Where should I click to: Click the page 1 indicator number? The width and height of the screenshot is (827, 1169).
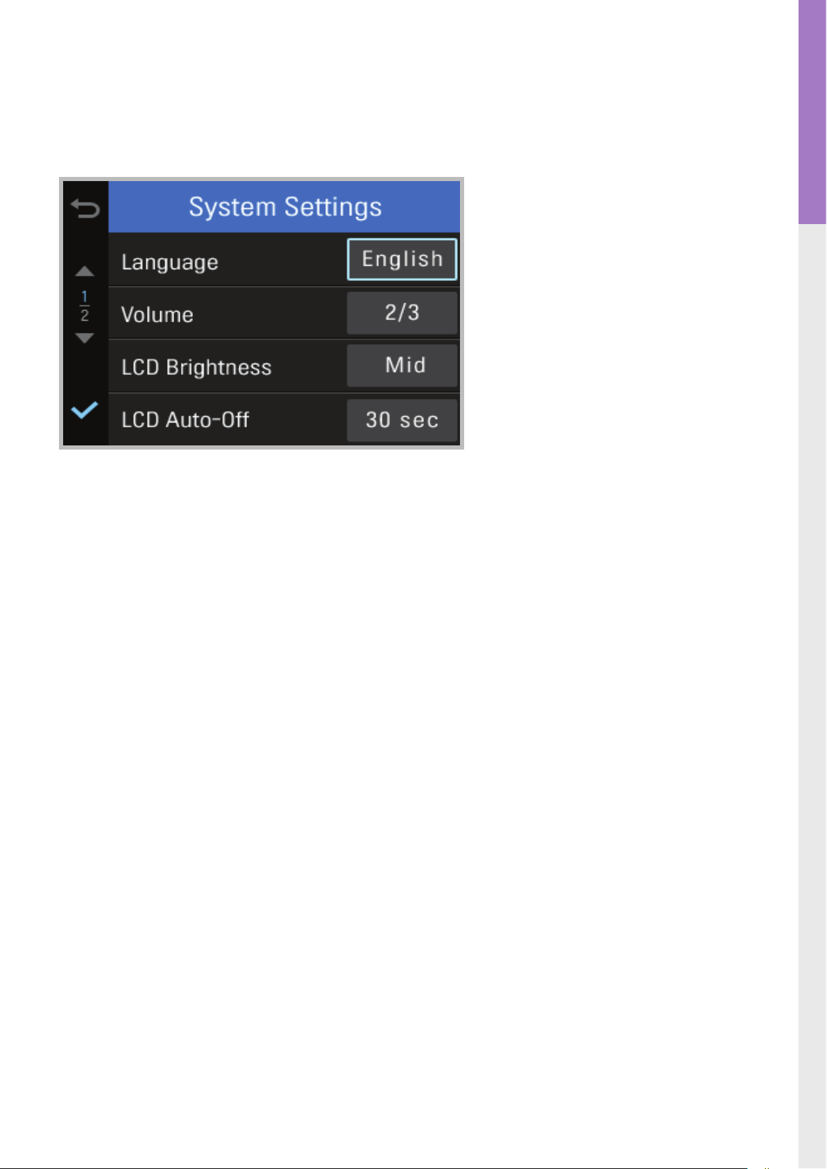coord(85,296)
